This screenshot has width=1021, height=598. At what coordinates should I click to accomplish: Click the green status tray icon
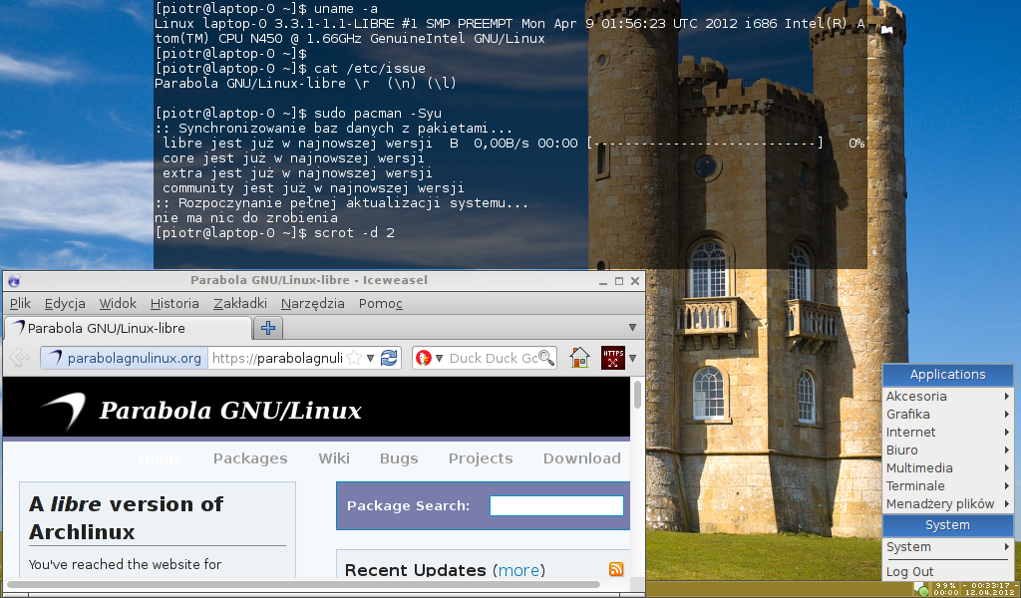pos(922,590)
